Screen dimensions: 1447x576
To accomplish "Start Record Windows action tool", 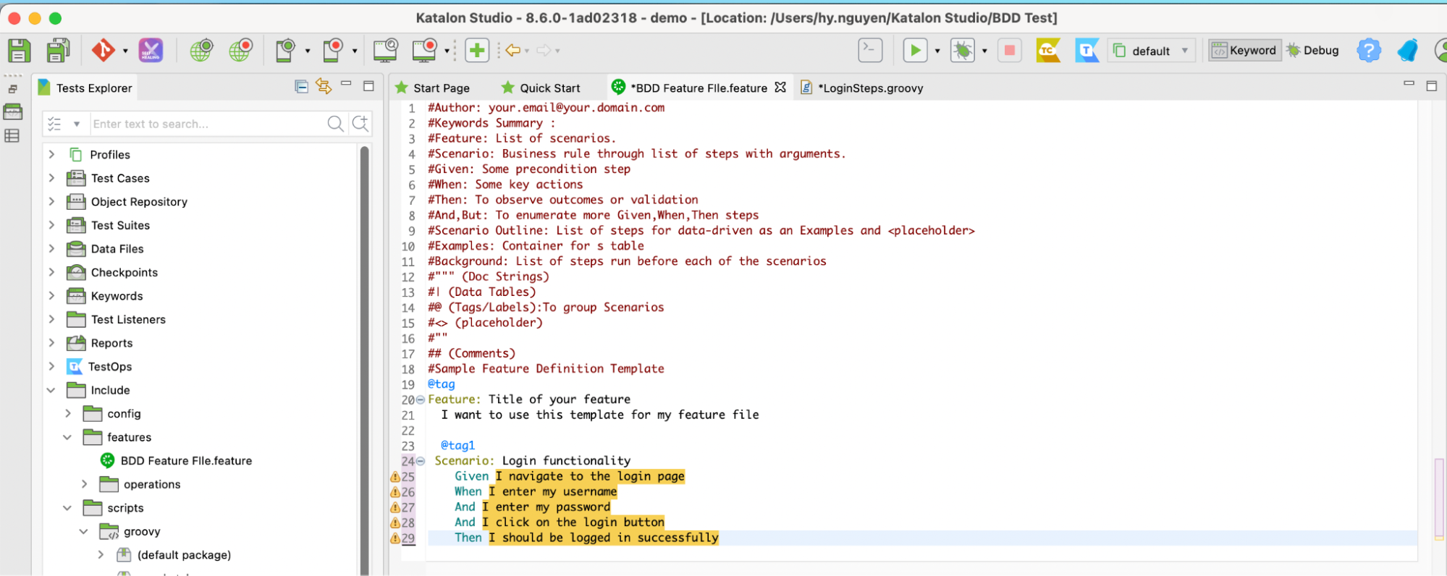I will pos(425,51).
